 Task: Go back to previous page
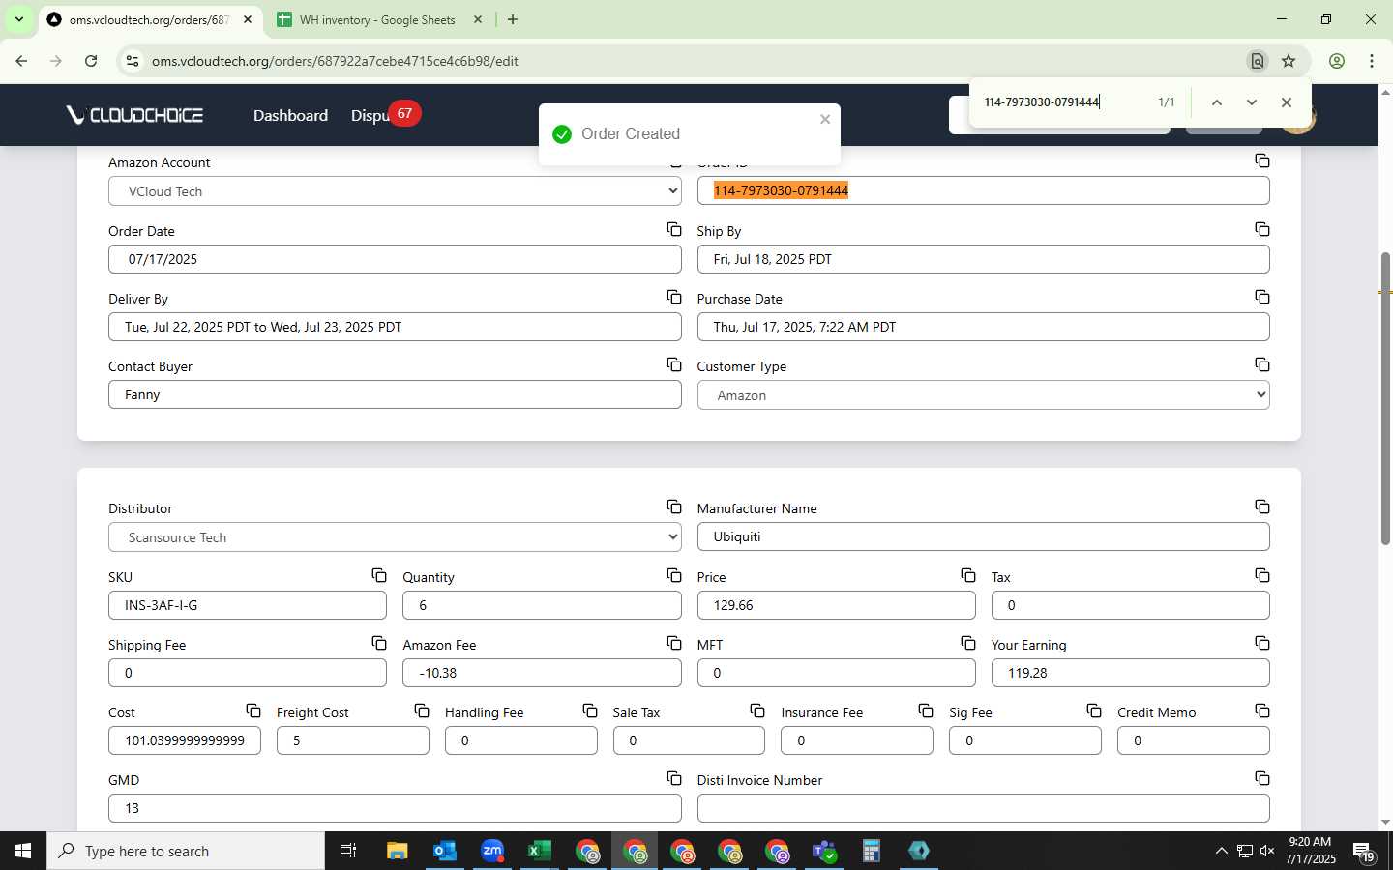point(21,61)
